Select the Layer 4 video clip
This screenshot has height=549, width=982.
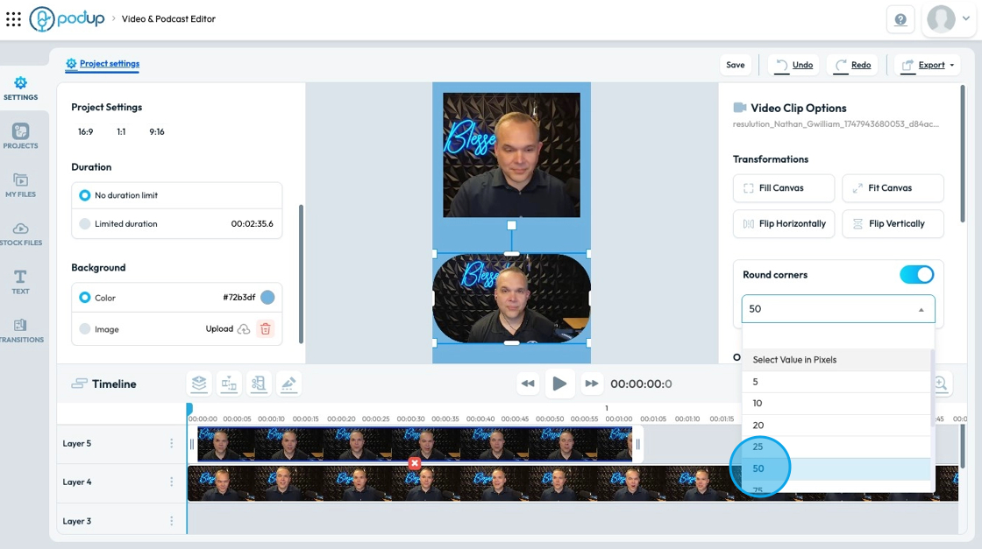573,483
